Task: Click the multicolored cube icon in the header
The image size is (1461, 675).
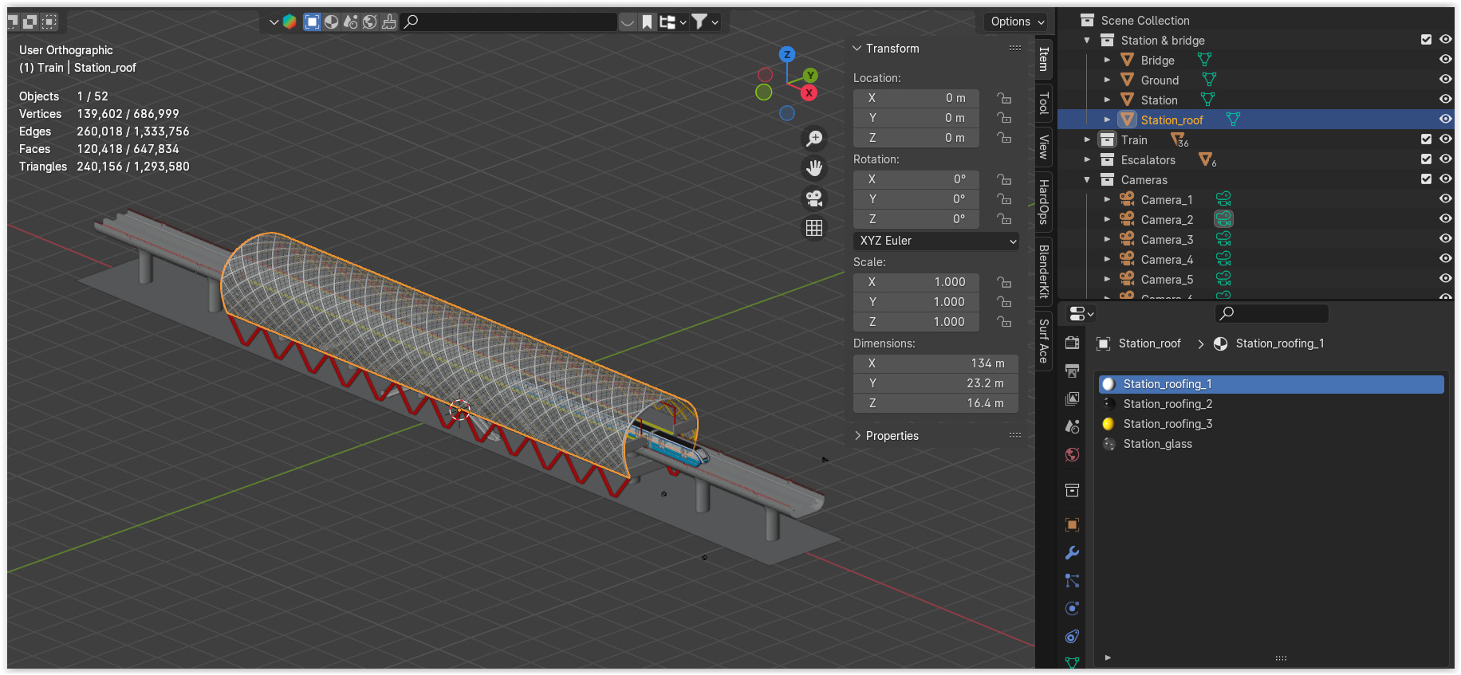Action: coord(289,22)
